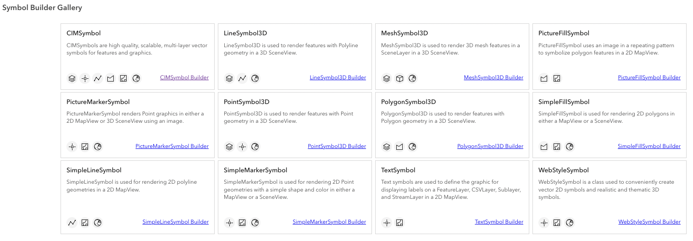
Task: Open the CIMSymbol Builder link
Action: tap(184, 77)
